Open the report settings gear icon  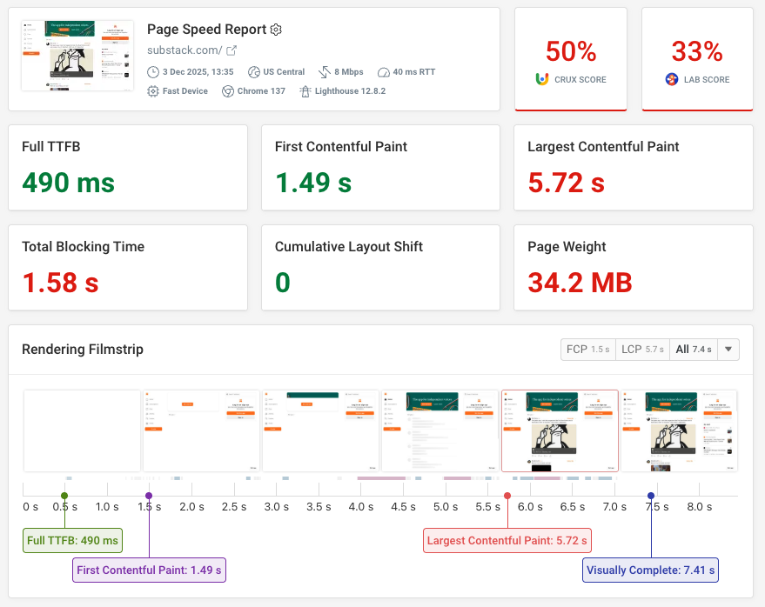pyautogui.click(x=276, y=29)
